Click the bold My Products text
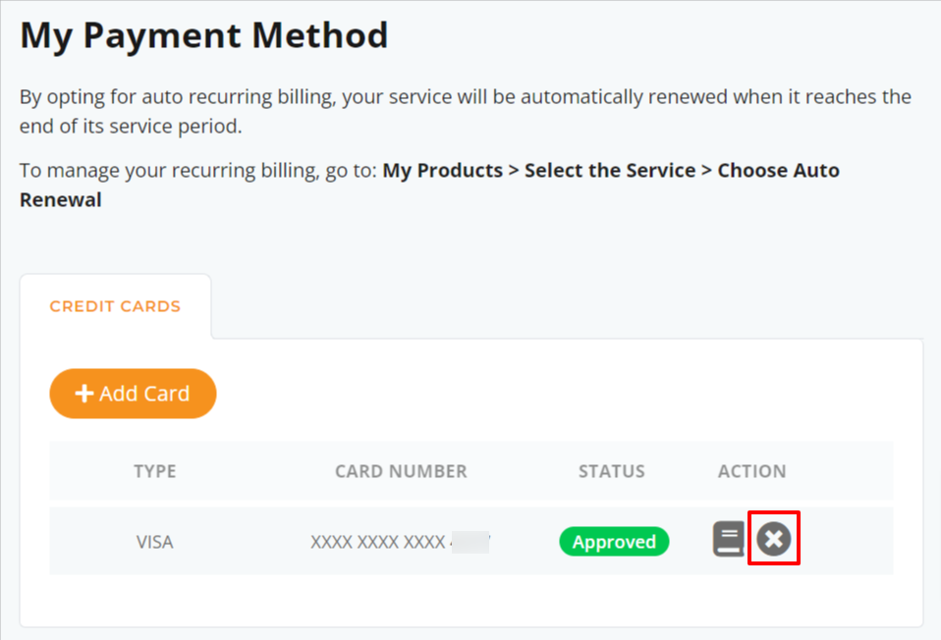 pyautogui.click(x=443, y=171)
